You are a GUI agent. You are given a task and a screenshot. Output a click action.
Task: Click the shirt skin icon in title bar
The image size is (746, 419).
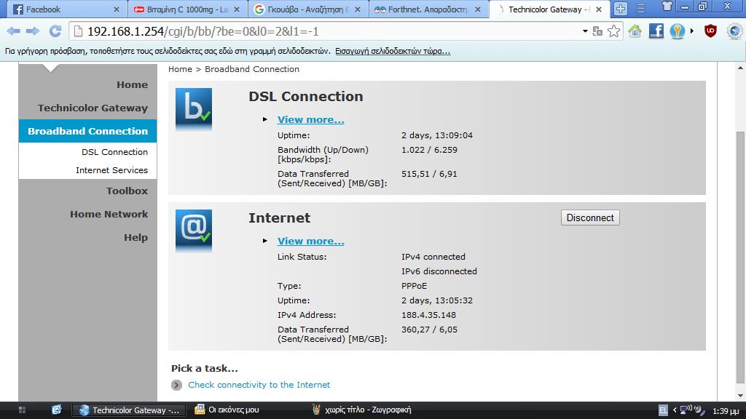pos(667,6)
